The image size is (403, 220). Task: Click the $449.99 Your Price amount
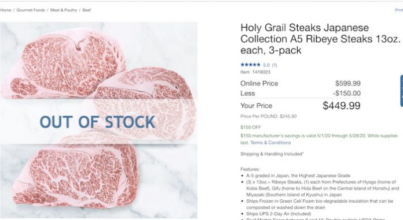[342, 106]
